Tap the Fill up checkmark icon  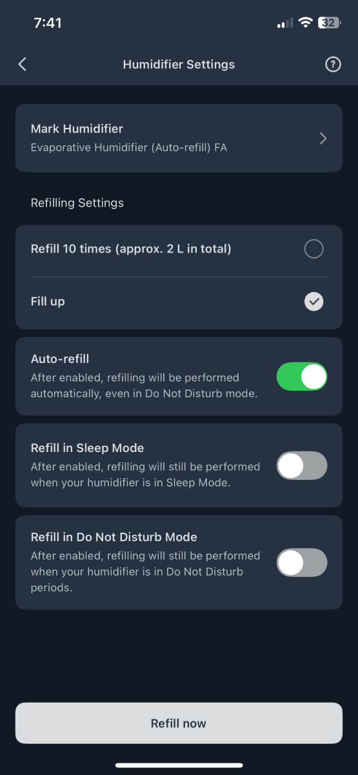(313, 302)
